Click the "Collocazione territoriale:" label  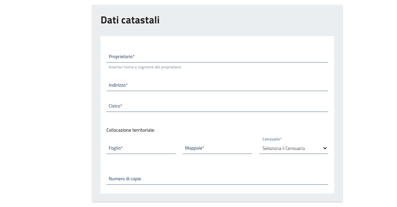click(131, 130)
